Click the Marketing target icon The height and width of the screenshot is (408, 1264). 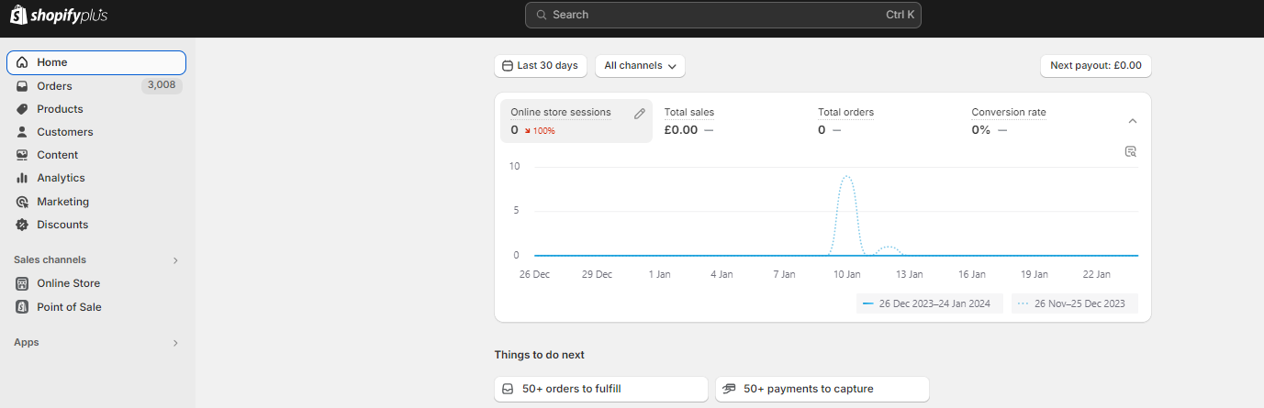[x=22, y=202]
